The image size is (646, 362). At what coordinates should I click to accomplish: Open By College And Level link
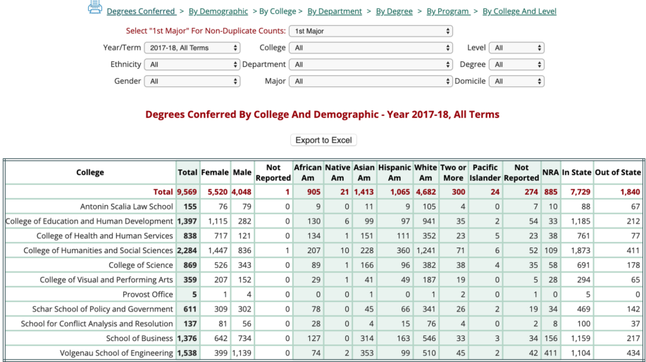tap(519, 11)
